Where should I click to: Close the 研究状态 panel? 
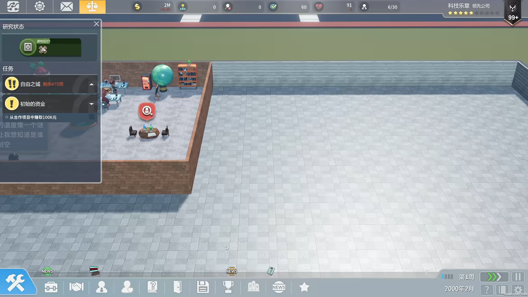pos(97,23)
